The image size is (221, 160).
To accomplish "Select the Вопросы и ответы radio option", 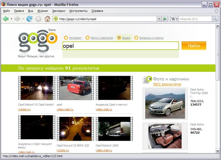I will pyautogui.click(x=136, y=38).
